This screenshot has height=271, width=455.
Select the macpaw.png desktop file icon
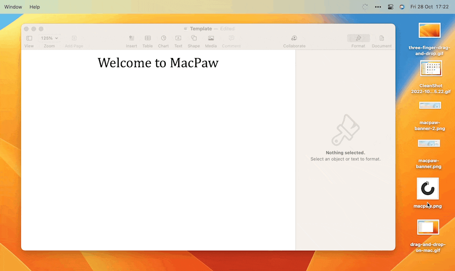(x=428, y=189)
